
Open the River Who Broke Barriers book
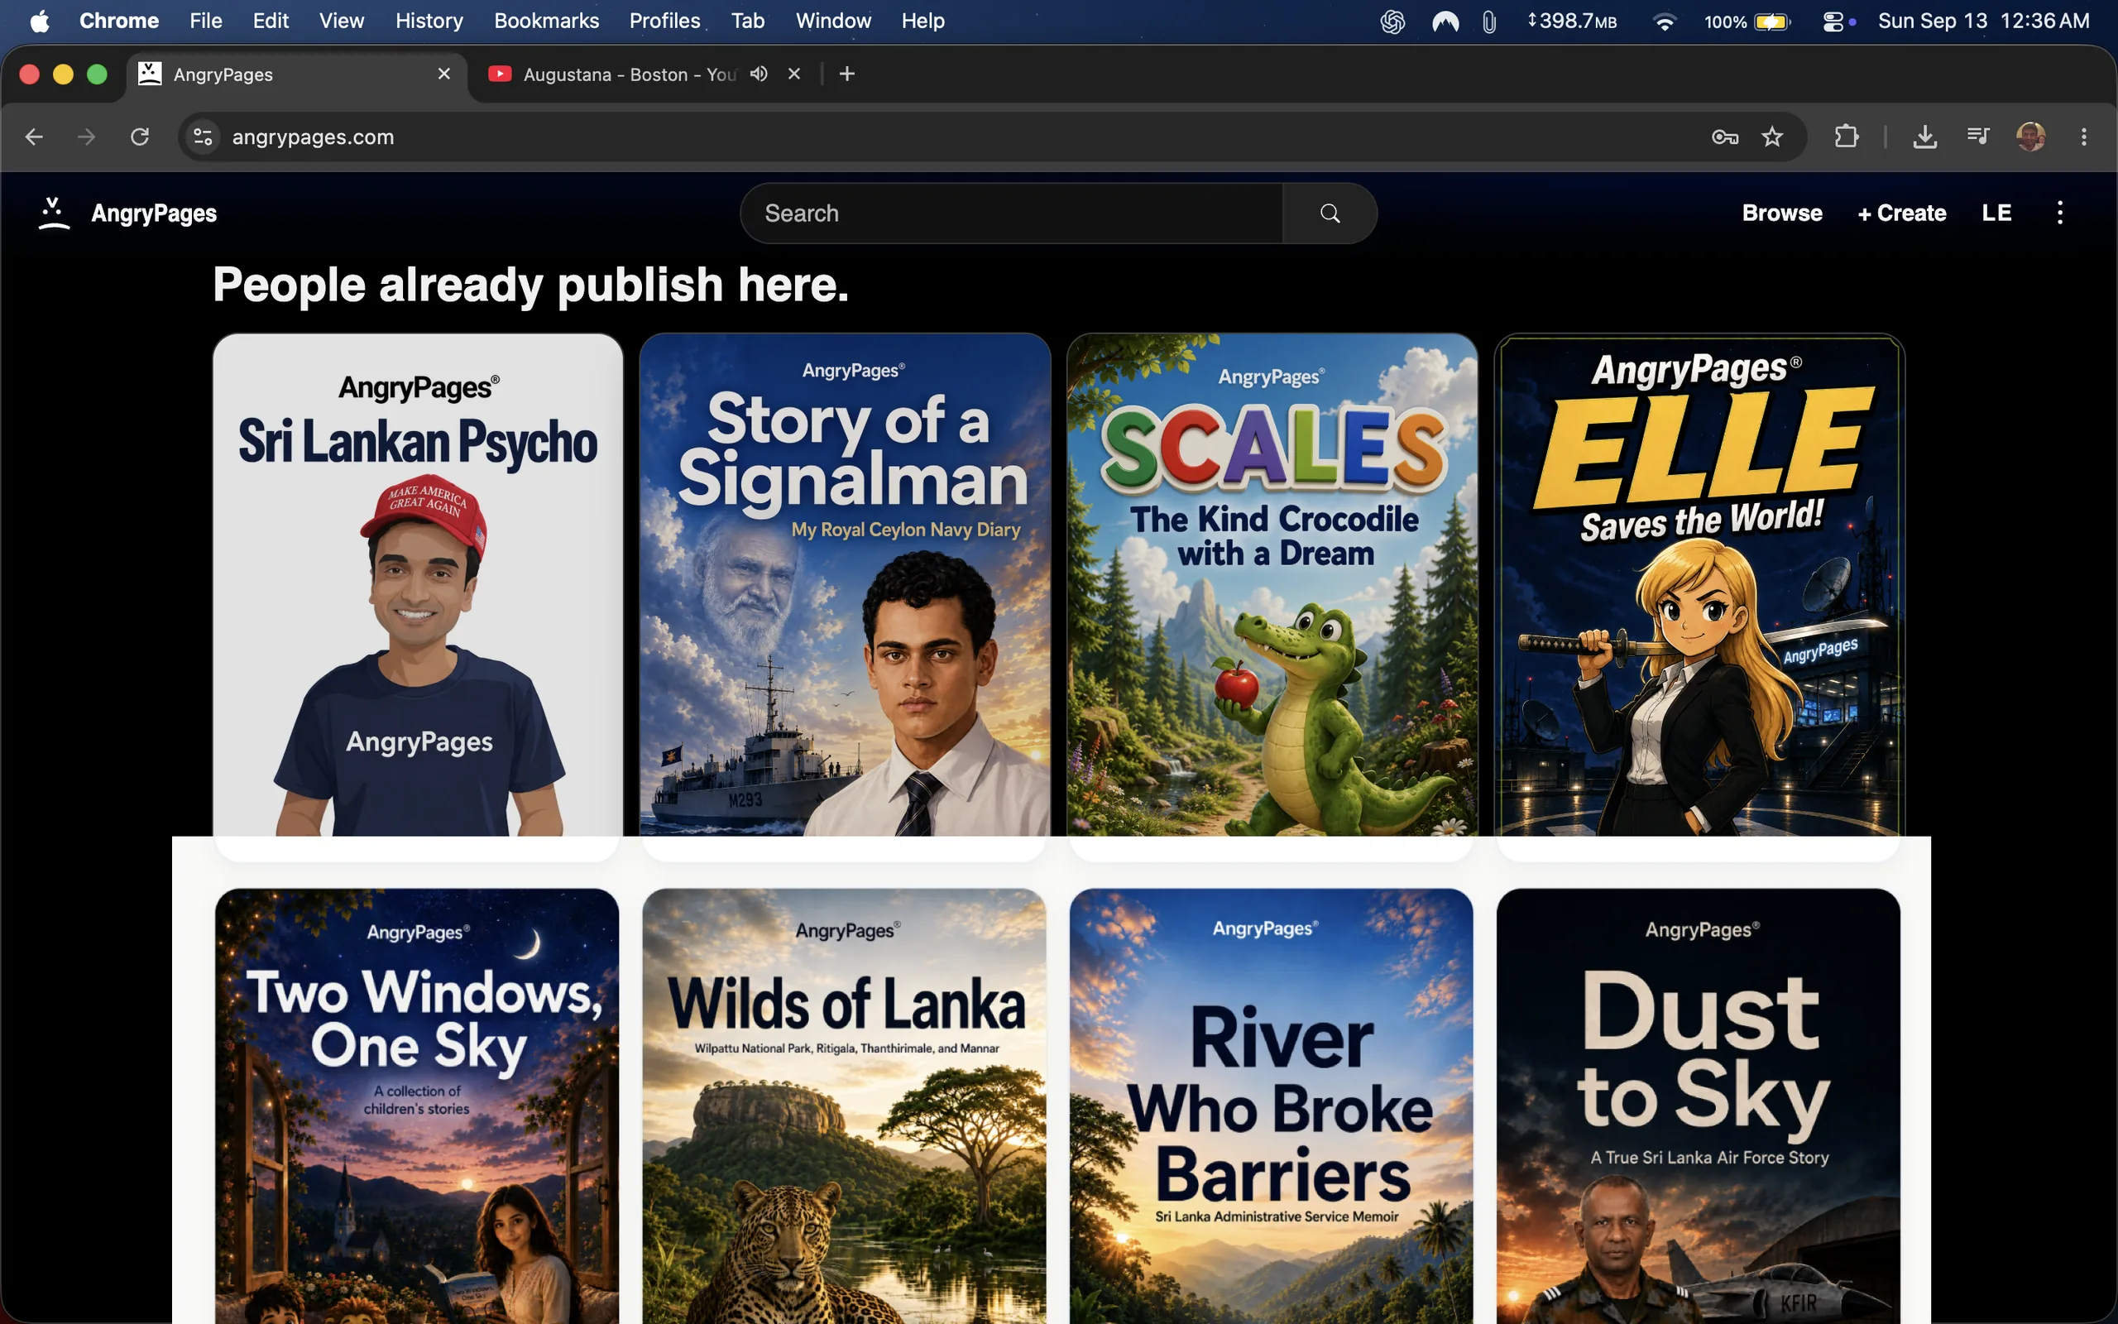click(x=1271, y=1106)
